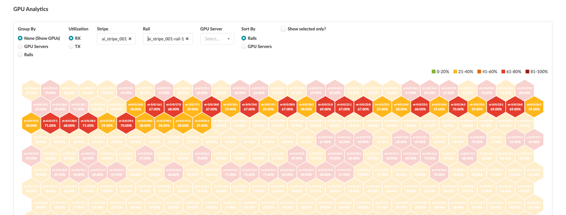Enable the Show selected only checkbox
566x215 pixels.
pyautogui.click(x=284, y=29)
